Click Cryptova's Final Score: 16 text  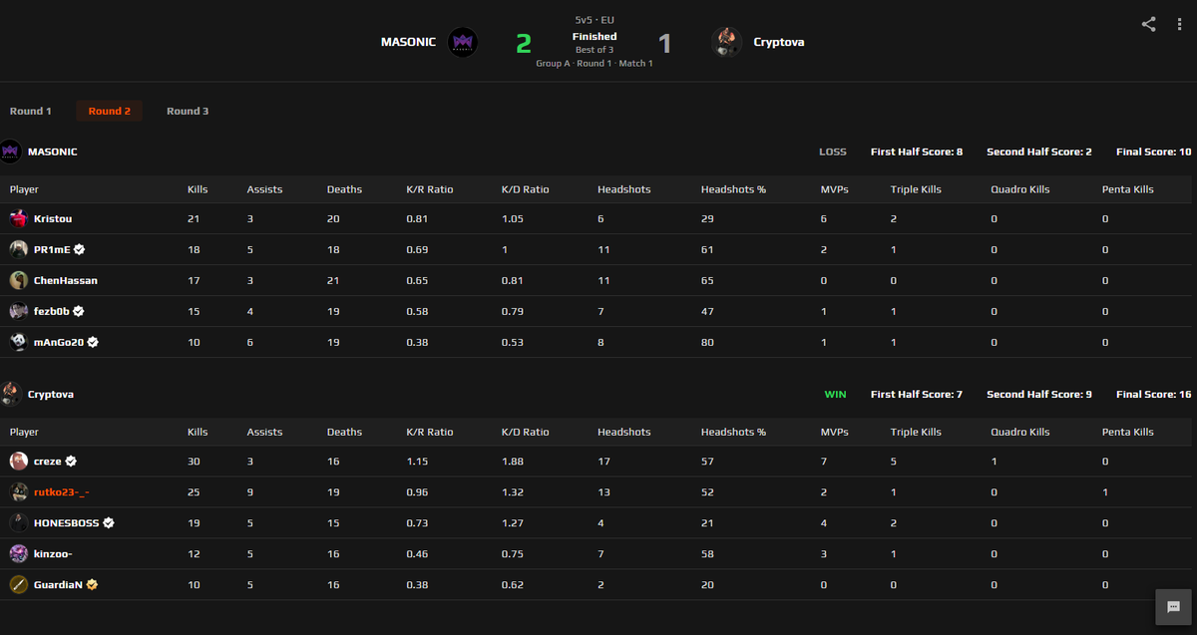tap(1153, 394)
